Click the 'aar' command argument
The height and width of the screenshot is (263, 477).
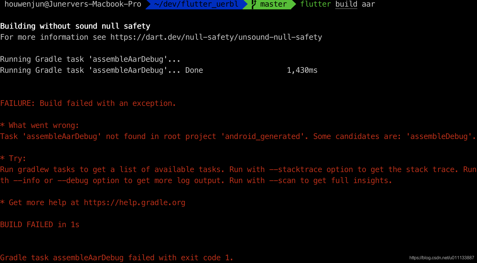point(368,4)
